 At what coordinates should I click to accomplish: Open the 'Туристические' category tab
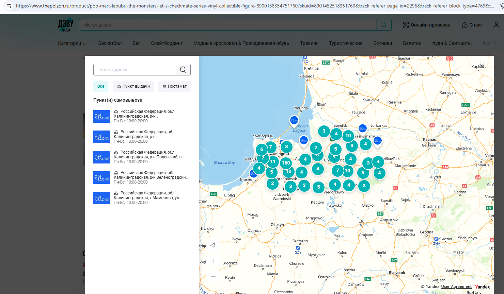345,43
